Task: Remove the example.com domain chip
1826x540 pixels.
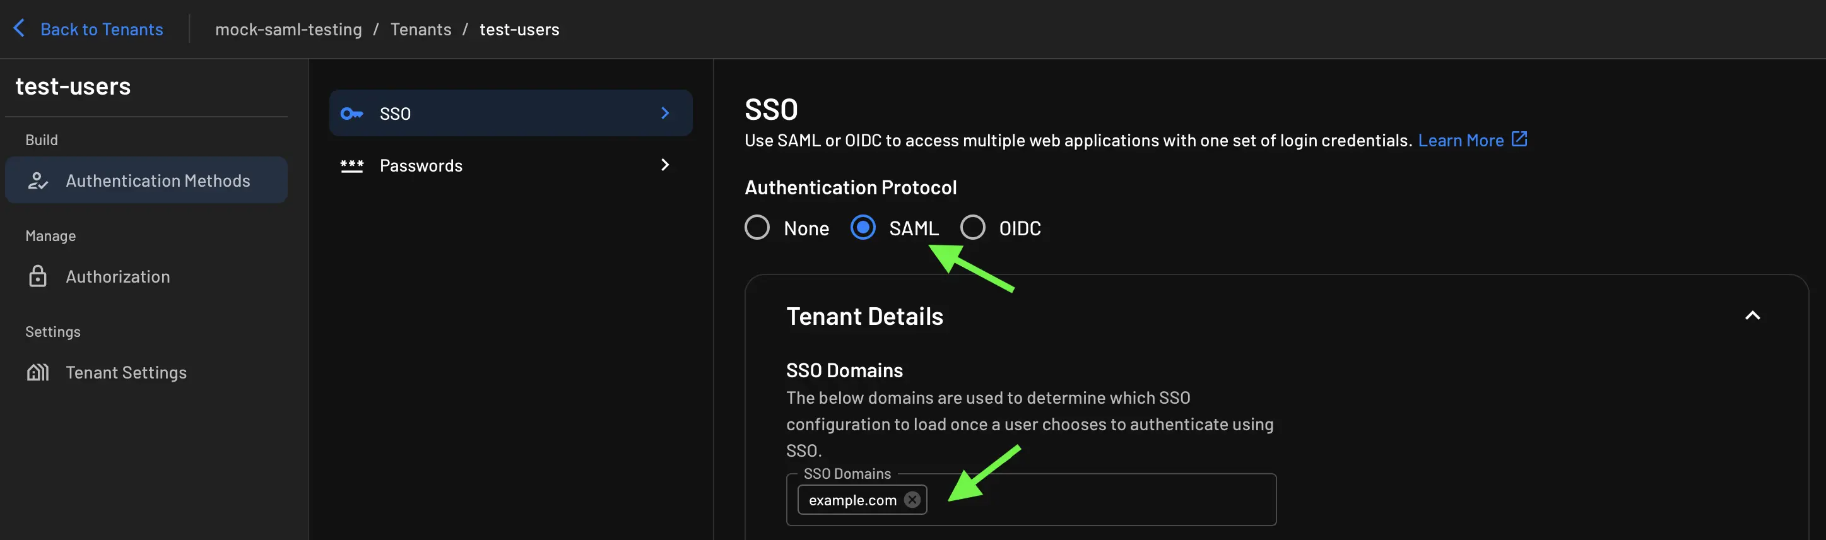Action: [x=912, y=500]
